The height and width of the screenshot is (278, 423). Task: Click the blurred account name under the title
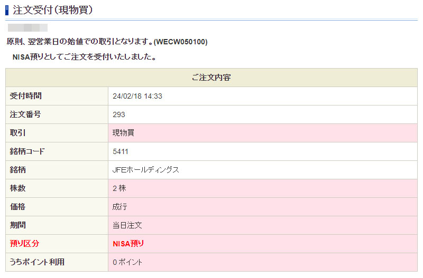[x=27, y=27]
